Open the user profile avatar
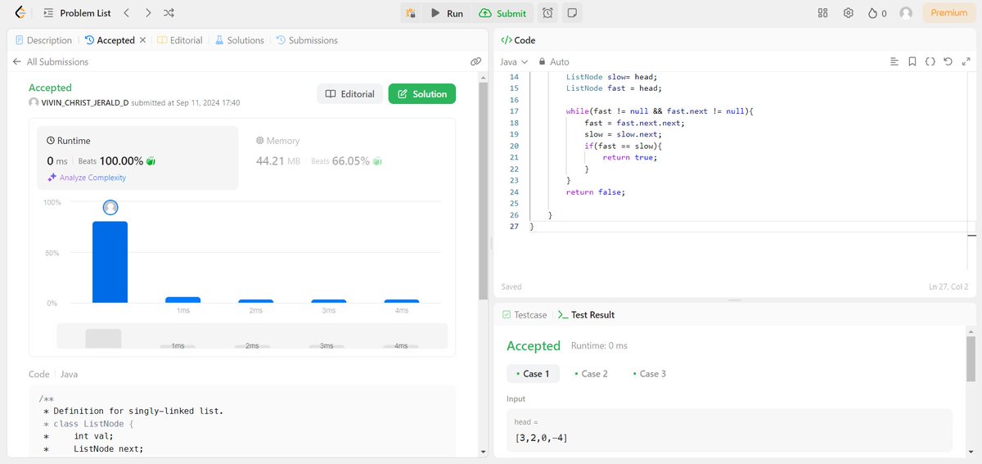The width and height of the screenshot is (982, 464). click(x=906, y=13)
